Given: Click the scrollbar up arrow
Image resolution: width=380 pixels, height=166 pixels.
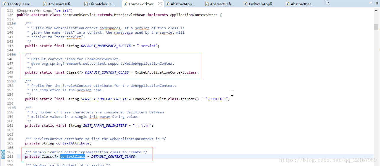Looking at the screenshot, I should point(376,10).
